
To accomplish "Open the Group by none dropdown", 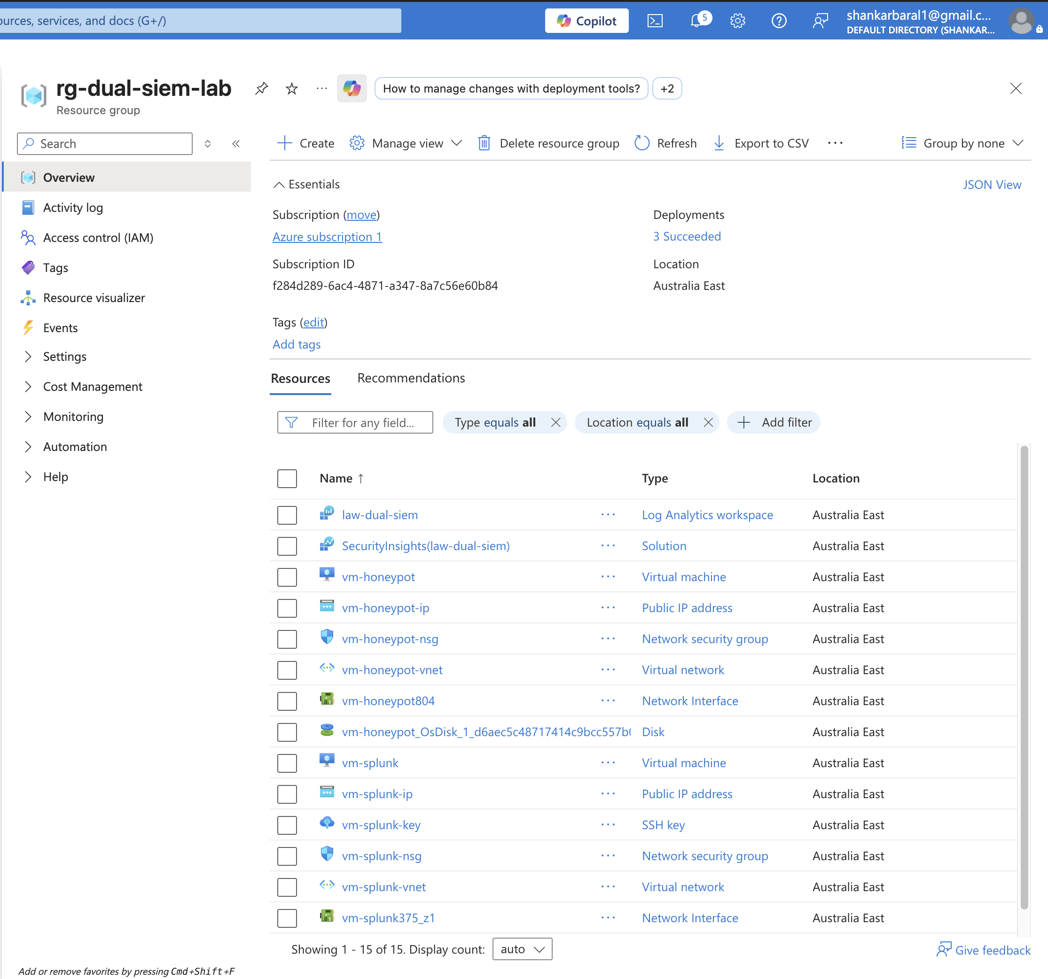I will pos(962,143).
